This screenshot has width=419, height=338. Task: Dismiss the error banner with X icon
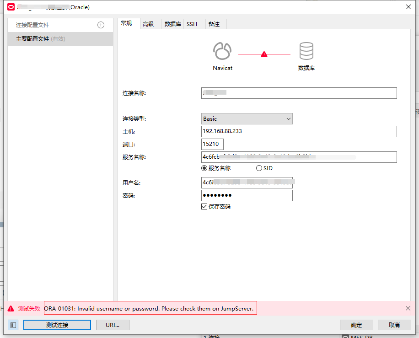tap(408, 308)
